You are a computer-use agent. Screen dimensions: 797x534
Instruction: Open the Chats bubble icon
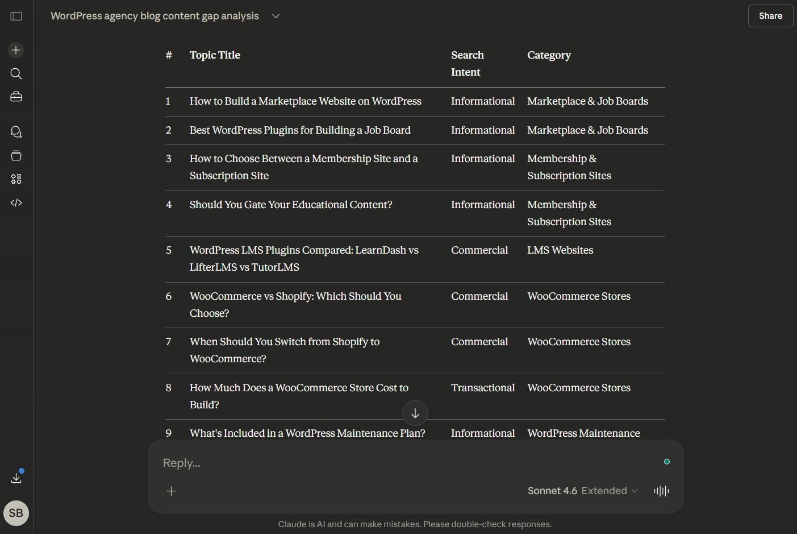(x=16, y=132)
